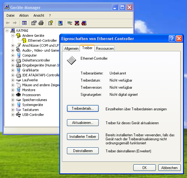Click the Mäuse mouse icon
This screenshot has width=187, height=178.
[x=19, y=85]
